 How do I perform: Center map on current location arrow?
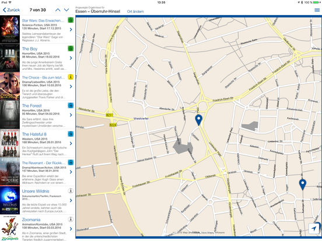[x=314, y=229]
